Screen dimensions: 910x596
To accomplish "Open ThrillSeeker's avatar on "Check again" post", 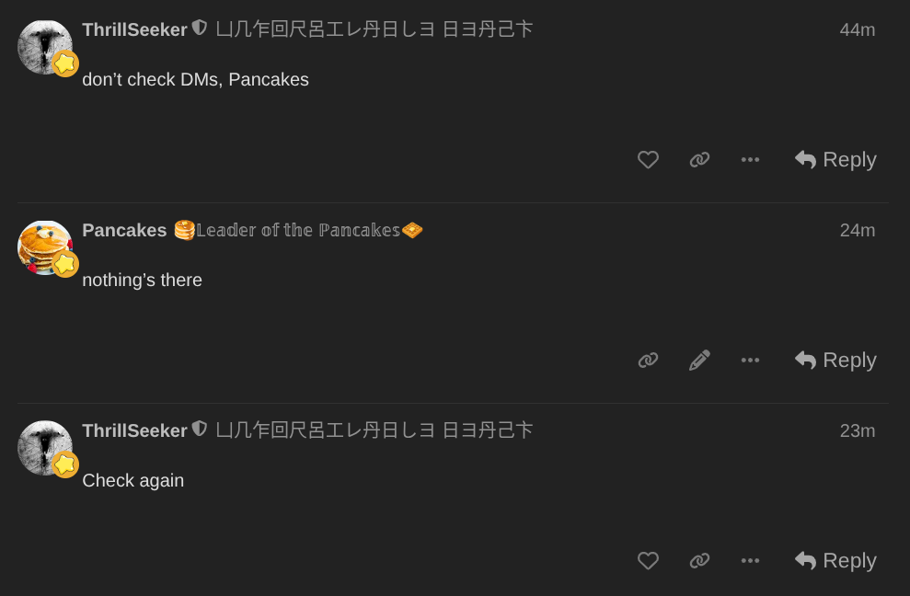I will [44, 447].
